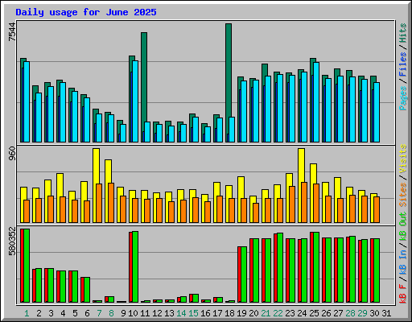Click day label 12 on the x-axis

(x=157, y=313)
